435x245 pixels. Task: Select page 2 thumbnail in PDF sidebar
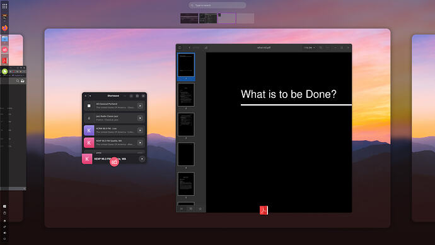(186, 95)
